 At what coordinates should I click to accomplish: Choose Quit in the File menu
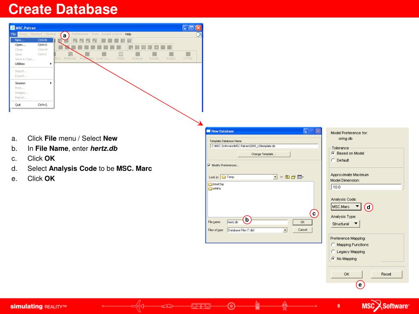coord(18,105)
